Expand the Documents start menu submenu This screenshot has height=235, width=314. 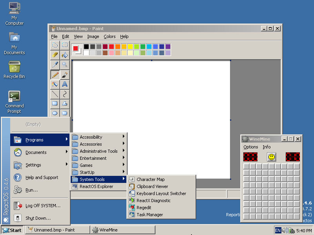pos(40,152)
